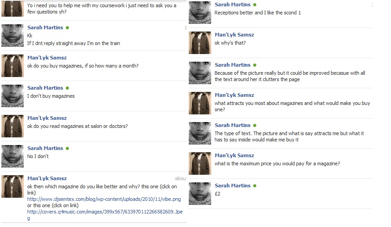The width and height of the screenshot is (391, 227).
Task: Click Man'Lyk Samsz avatar beside 'ok why's that?'
Action: coord(200,43)
